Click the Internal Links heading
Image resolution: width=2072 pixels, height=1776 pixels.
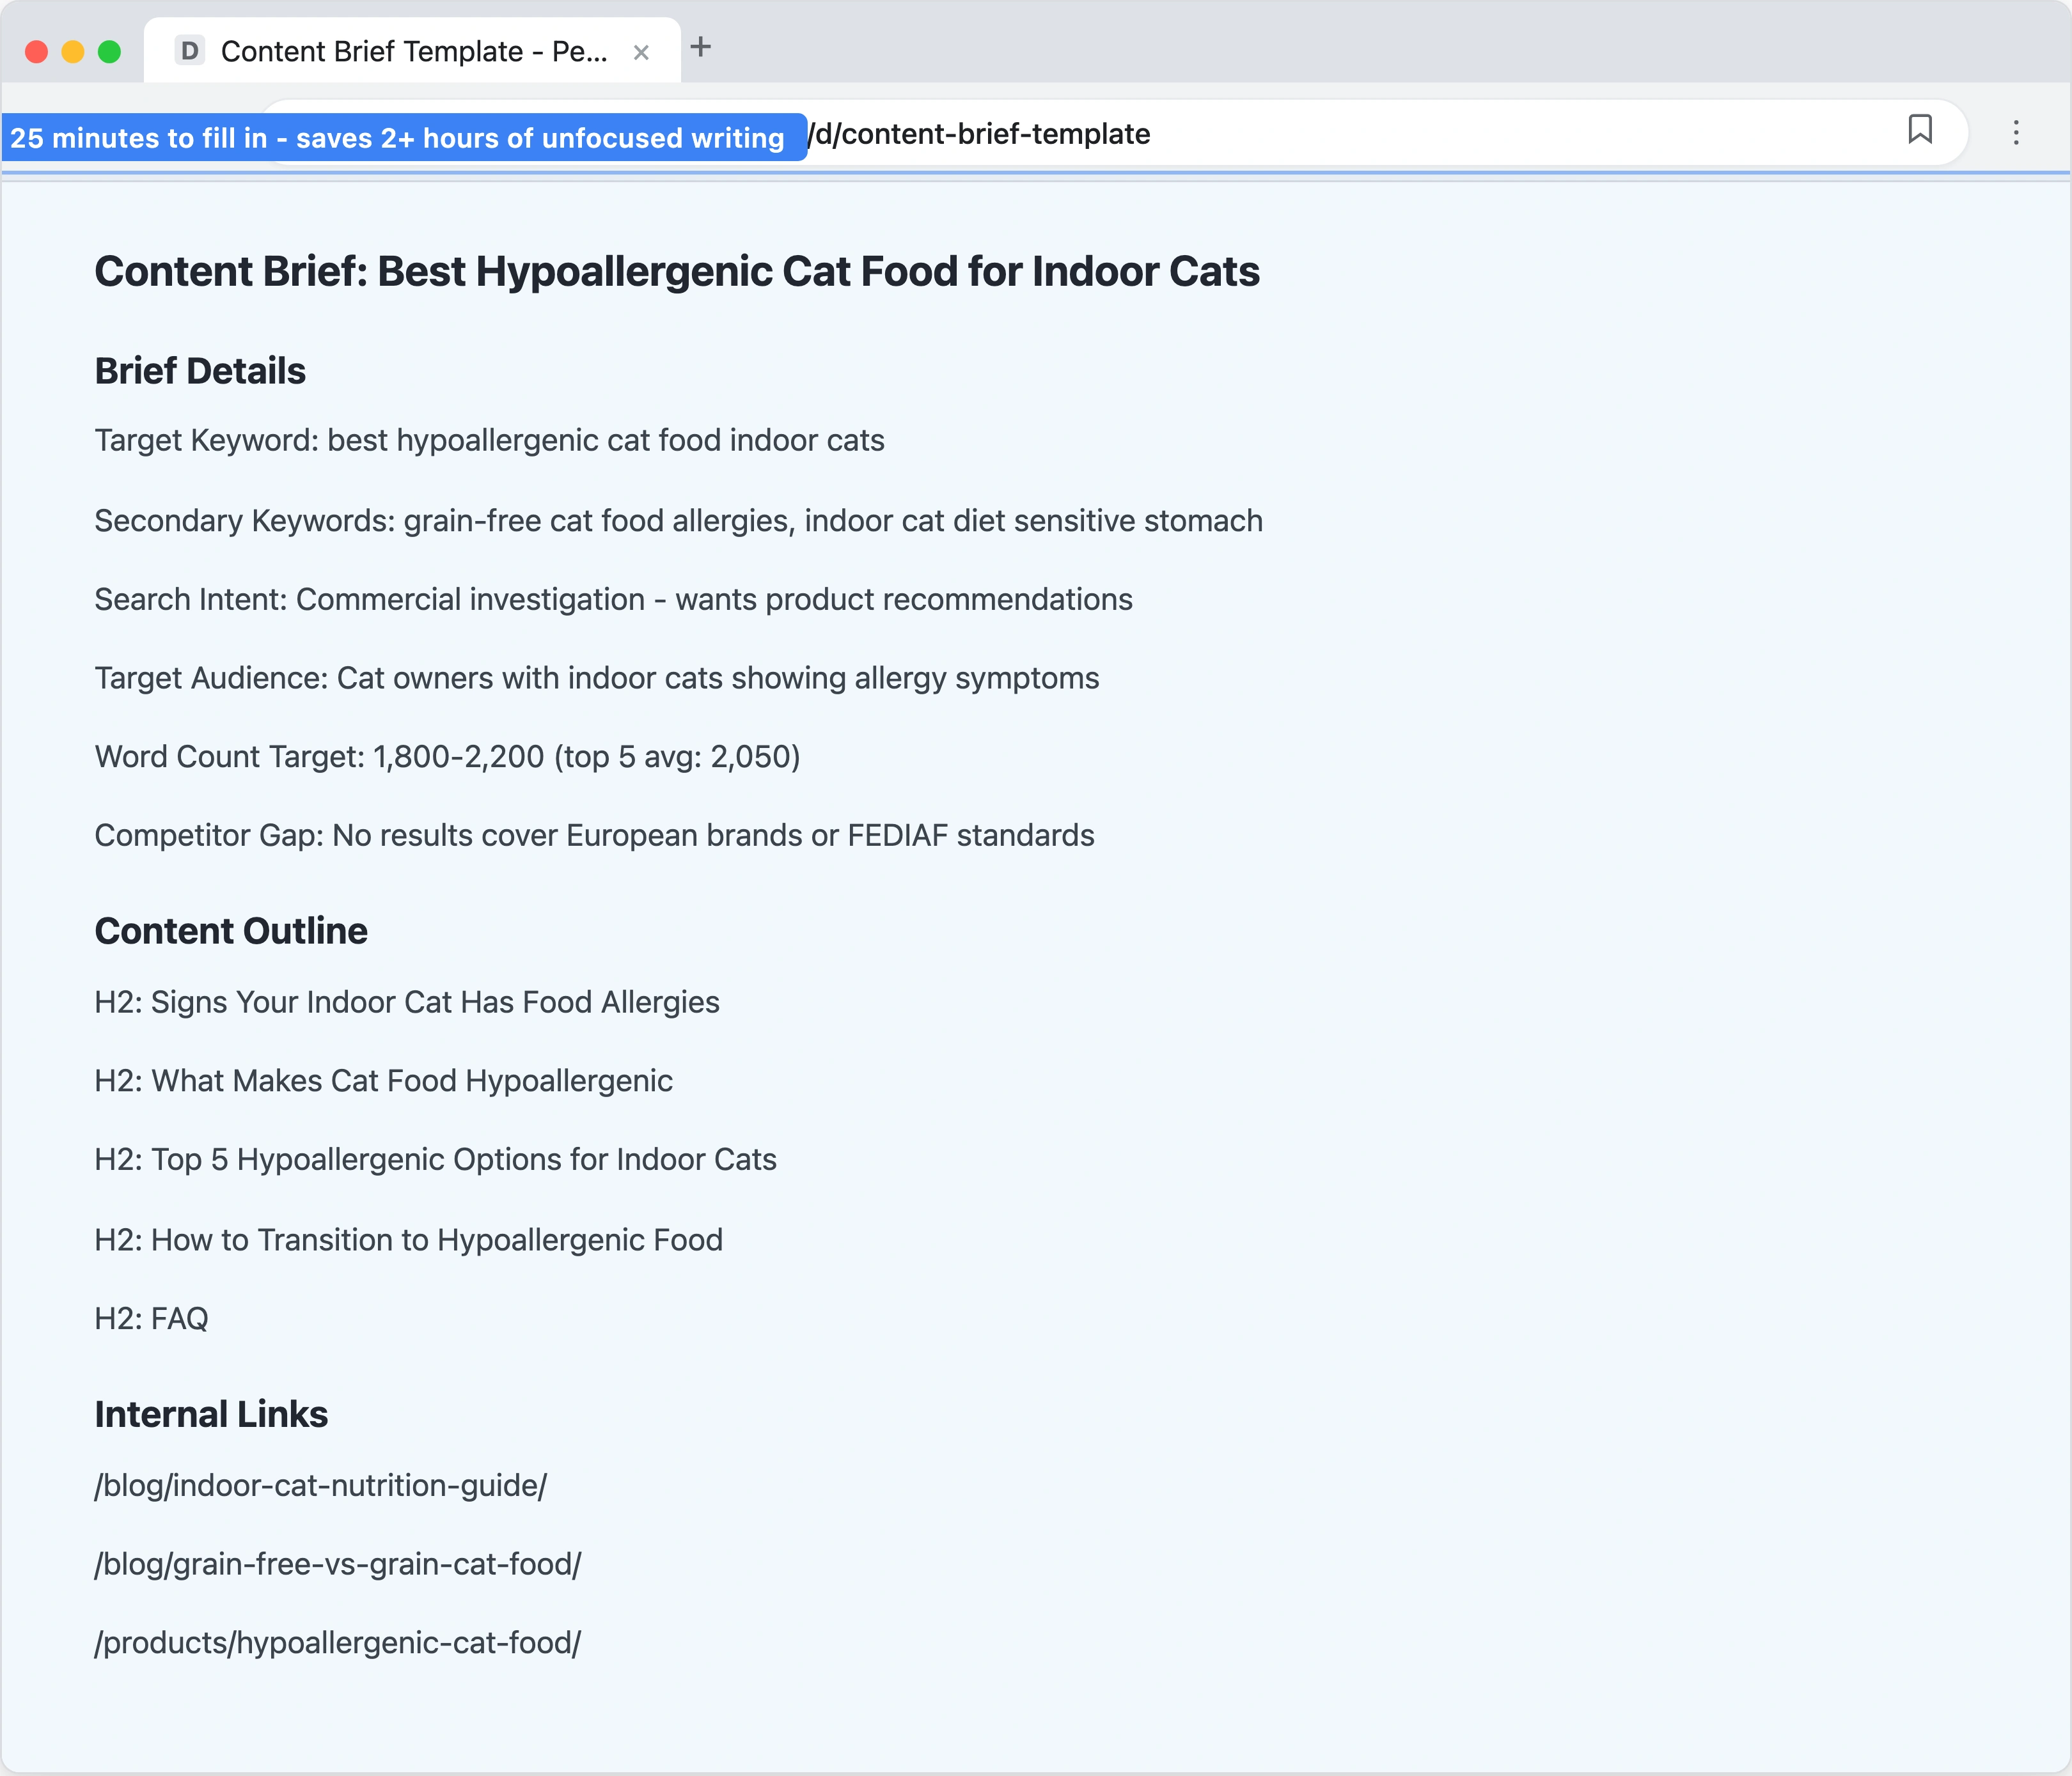pyautogui.click(x=210, y=1414)
